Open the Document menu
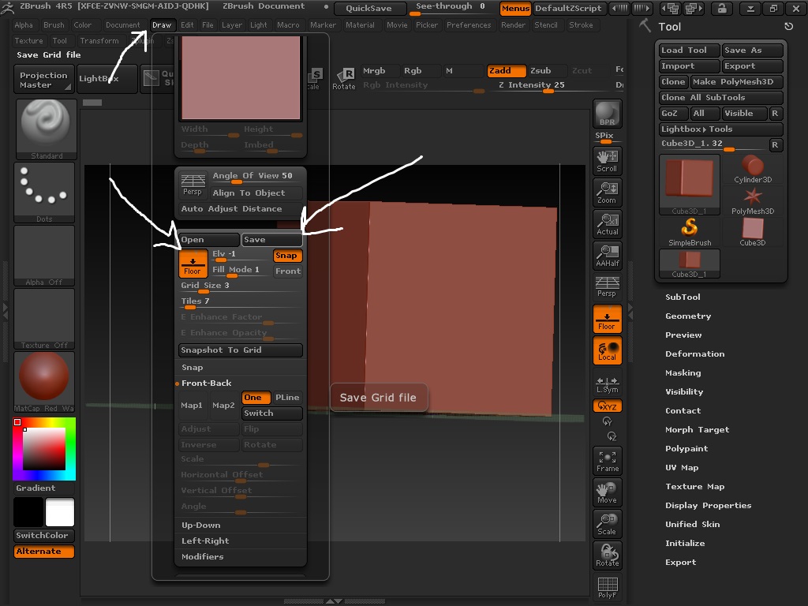The image size is (808, 606). click(x=122, y=24)
